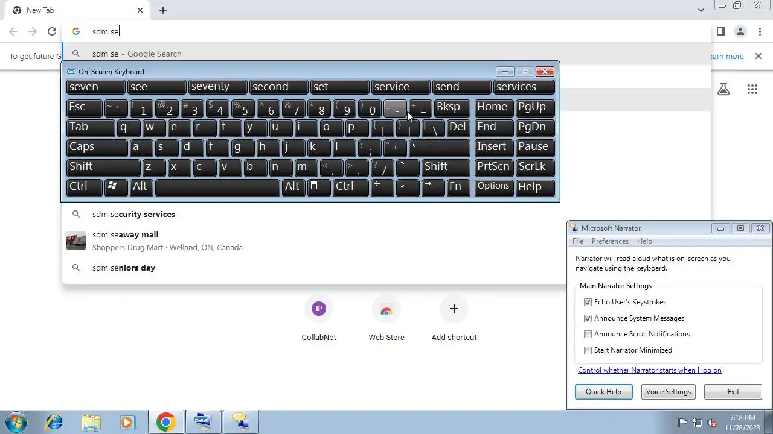Click the muted volume tray icon

(x=713, y=423)
